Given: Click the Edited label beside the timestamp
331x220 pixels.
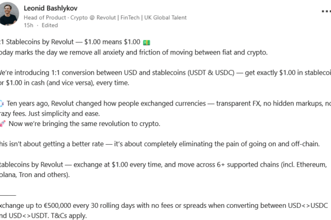Looking at the screenshot, I should tap(50, 25).
